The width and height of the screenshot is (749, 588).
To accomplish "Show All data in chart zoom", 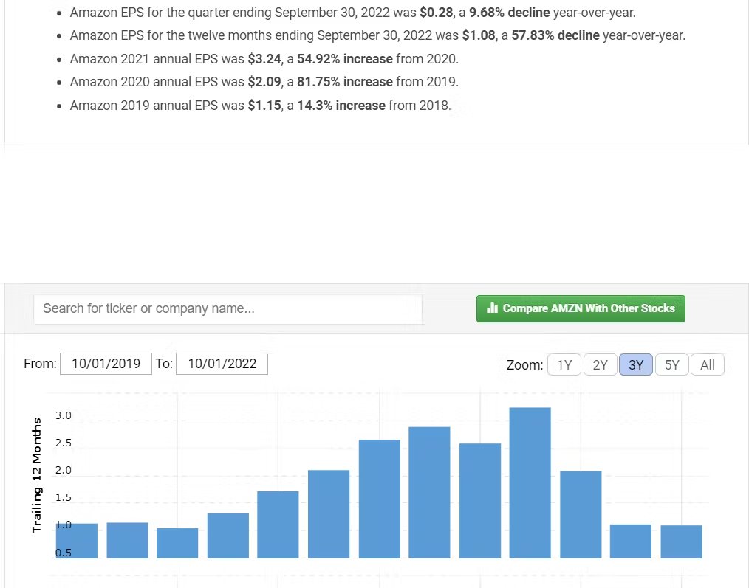I will coord(708,364).
